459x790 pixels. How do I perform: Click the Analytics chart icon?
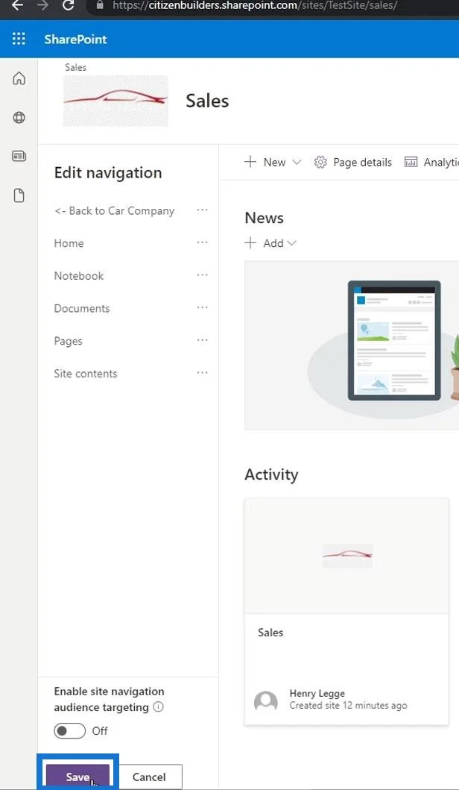point(411,162)
